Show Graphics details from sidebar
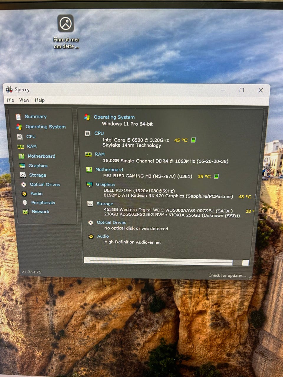Viewport: 283px width, 377px height. pos(38,166)
